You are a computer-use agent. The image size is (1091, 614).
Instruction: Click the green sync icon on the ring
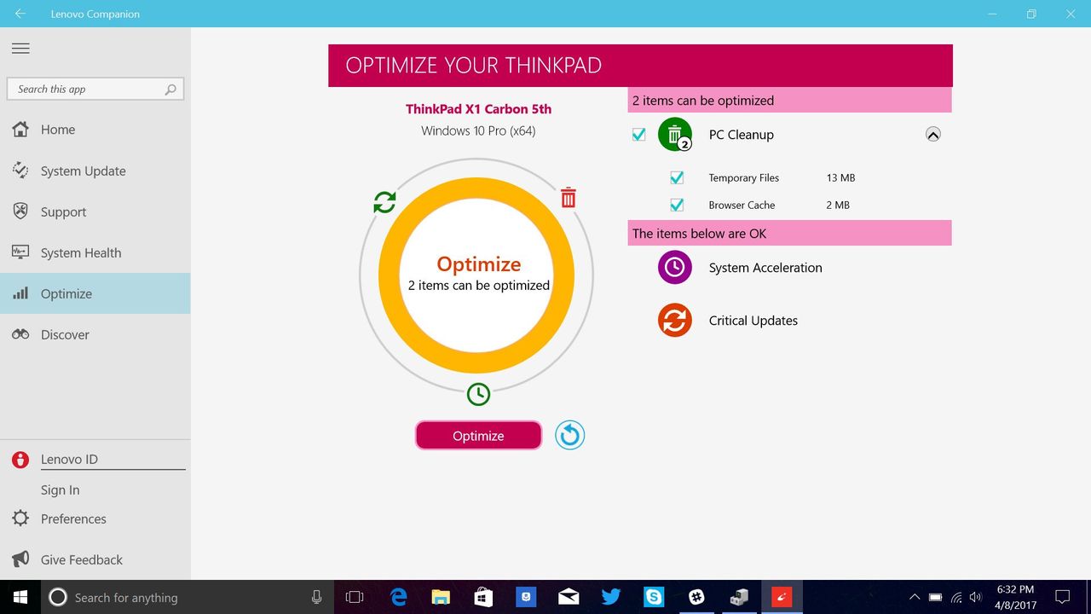pyautogui.click(x=384, y=202)
